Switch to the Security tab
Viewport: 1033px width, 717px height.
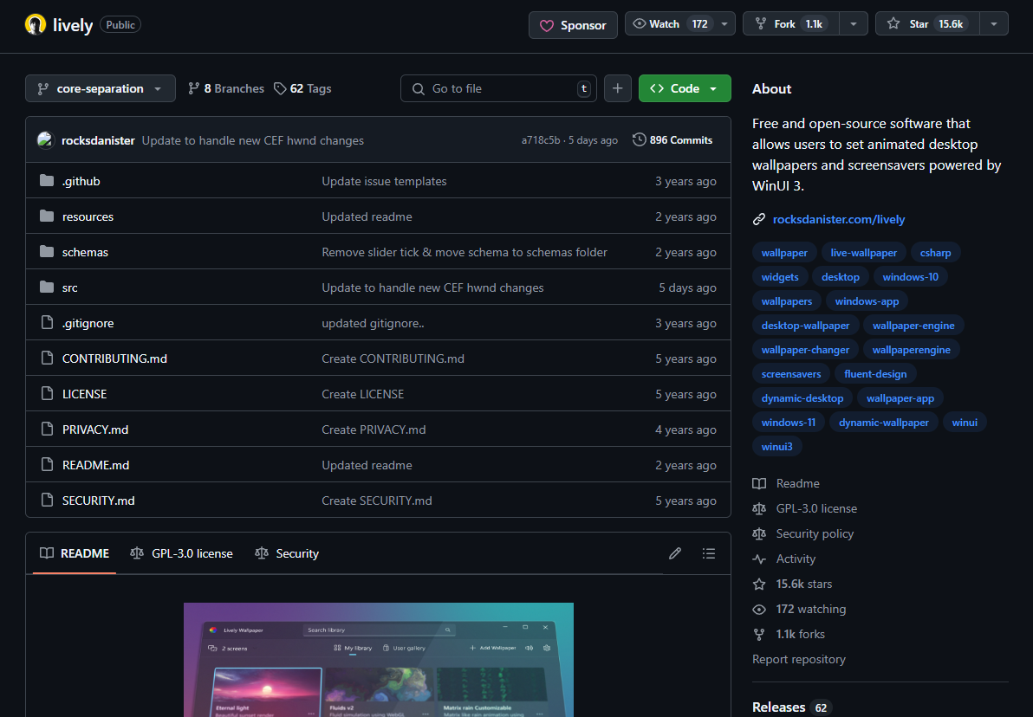[x=288, y=553]
